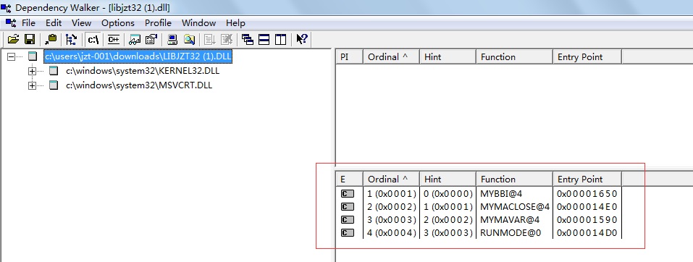Click the KERNEL32.DLL module icon

click(54, 71)
